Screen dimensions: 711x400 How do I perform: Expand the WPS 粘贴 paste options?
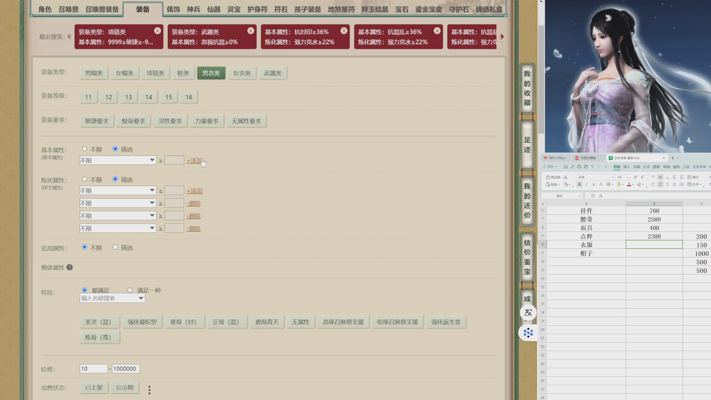click(559, 184)
